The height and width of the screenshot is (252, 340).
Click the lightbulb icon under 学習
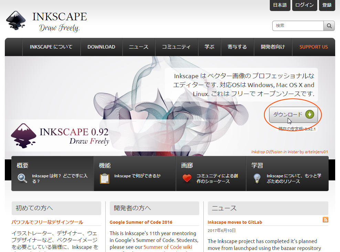point(257,178)
